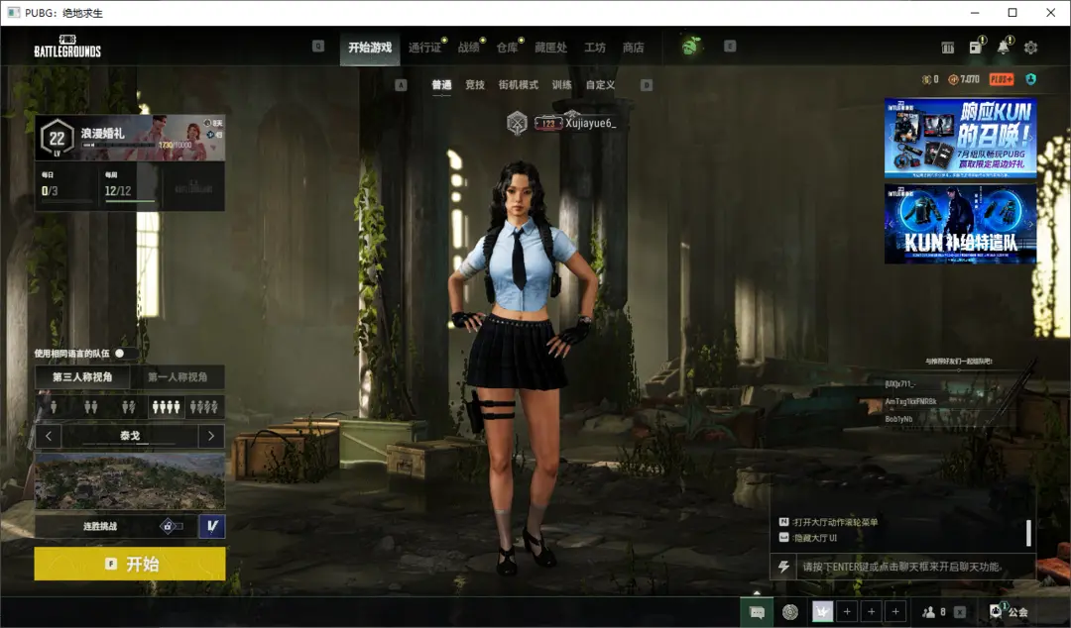Click the PUBG Battlegrounds logo
This screenshot has height=628, width=1071.
click(x=67, y=47)
